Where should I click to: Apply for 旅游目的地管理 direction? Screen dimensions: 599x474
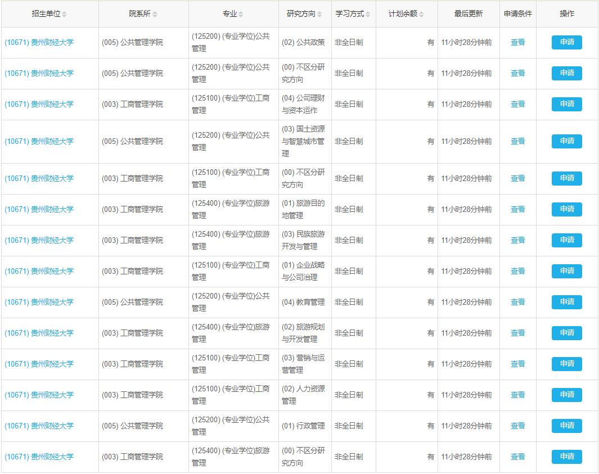click(x=566, y=209)
